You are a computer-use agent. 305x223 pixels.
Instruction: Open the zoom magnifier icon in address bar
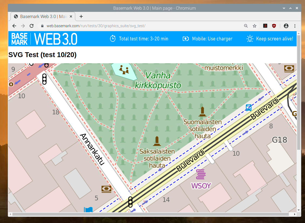click(x=246, y=26)
